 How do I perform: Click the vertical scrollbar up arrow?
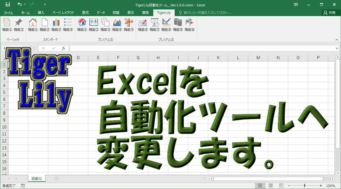[x=338, y=57]
